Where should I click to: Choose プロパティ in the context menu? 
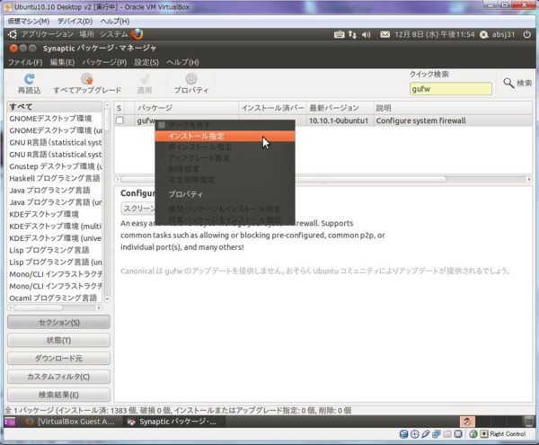point(225,194)
